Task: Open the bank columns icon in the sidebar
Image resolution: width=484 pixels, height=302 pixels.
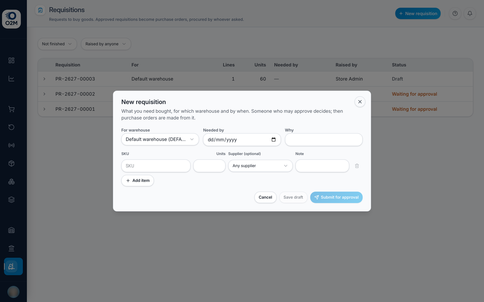Action: 11,248
